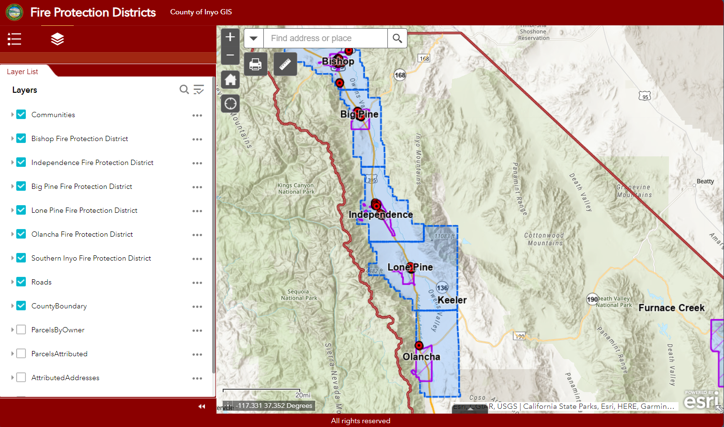Open options menu for Bishop Fire Protection District
The height and width of the screenshot is (427, 724).
tap(197, 139)
